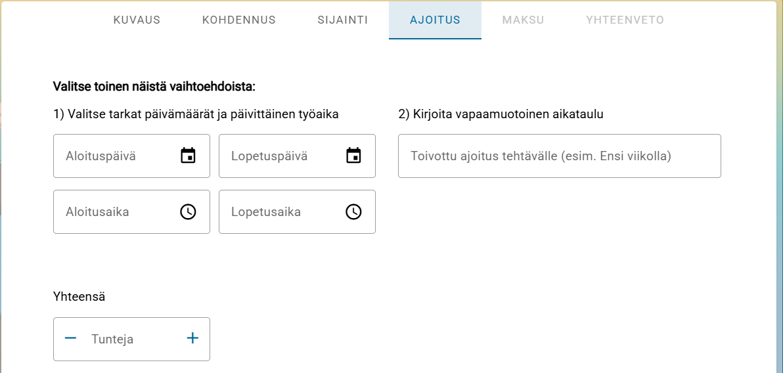Select the AJOITUS tab
The image size is (783, 373).
435,20
